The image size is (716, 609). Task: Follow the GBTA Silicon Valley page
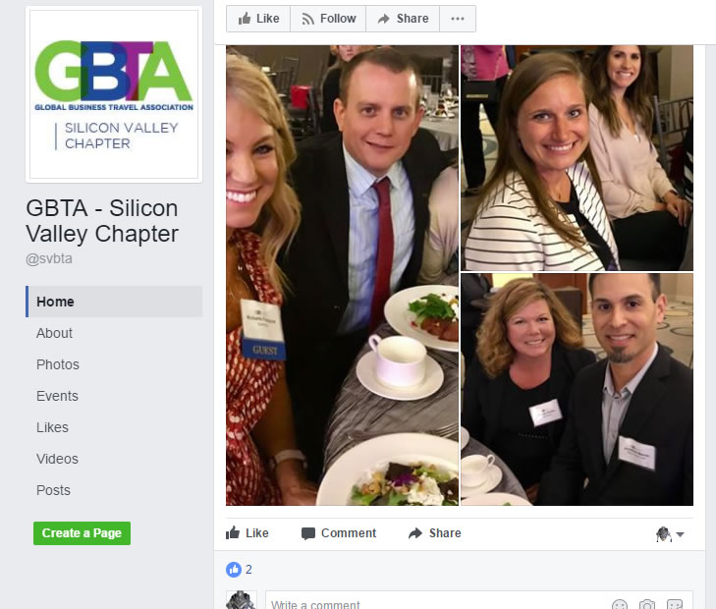coord(328,19)
